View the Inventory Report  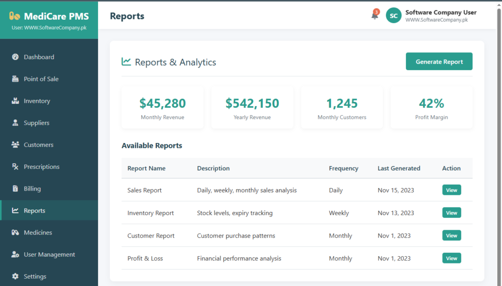(x=451, y=213)
